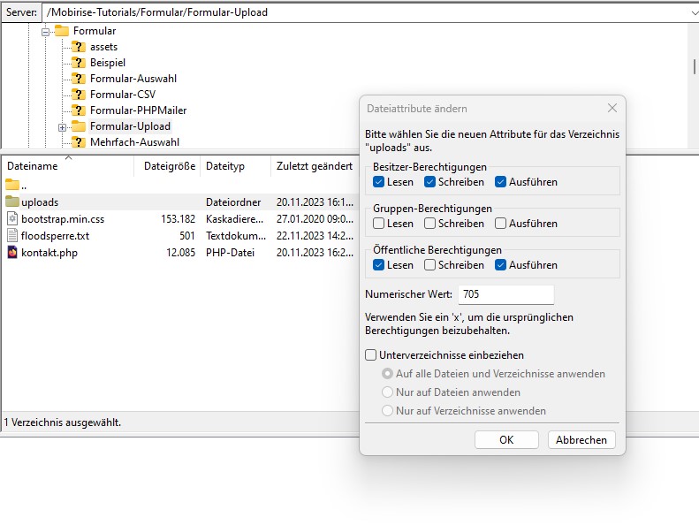699x525 pixels.
Task: Select the bootstrap.min.css file name
Action: point(63,219)
